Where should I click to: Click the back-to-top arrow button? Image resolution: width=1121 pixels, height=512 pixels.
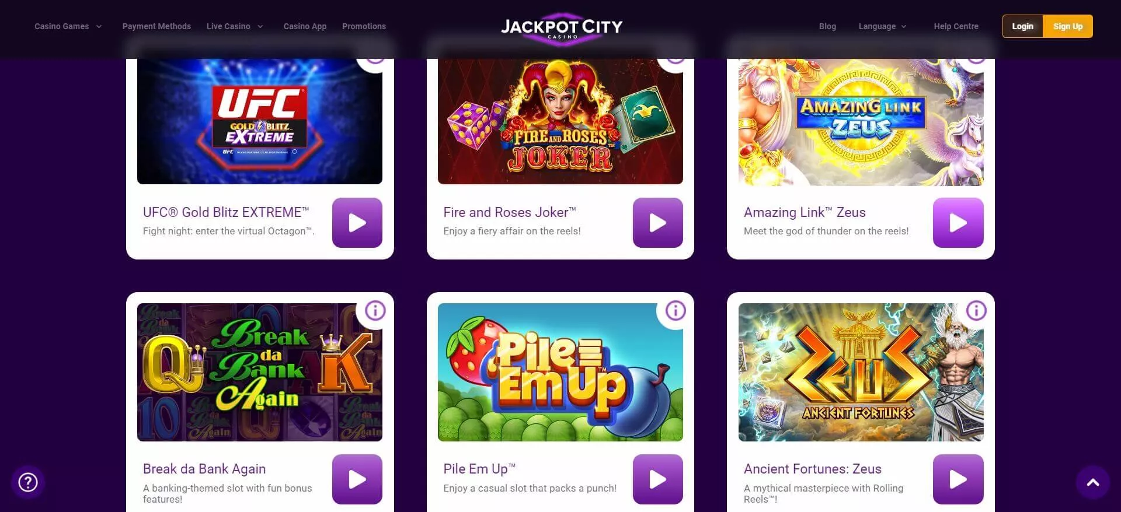(1093, 482)
